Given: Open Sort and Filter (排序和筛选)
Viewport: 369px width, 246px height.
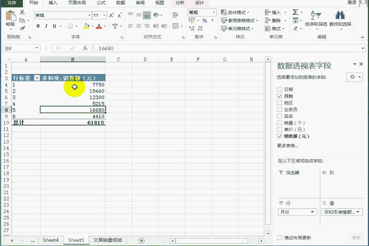Looking at the screenshot, I should point(316,18).
